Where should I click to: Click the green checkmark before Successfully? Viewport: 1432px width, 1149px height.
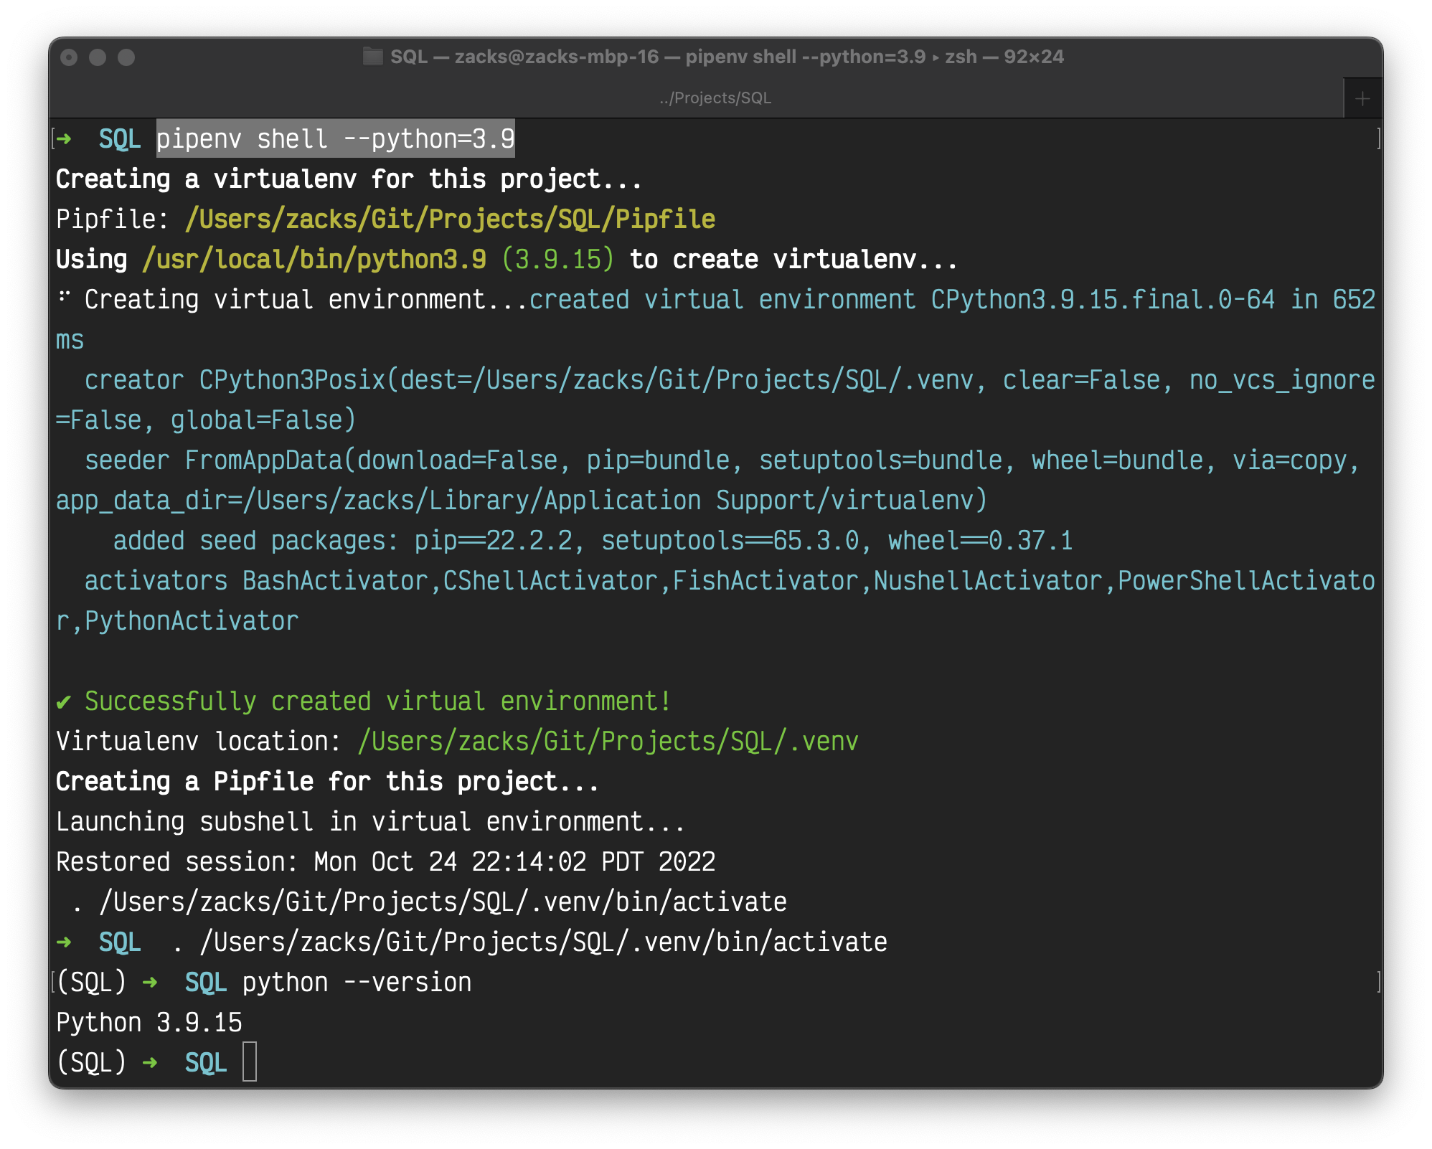(x=64, y=702)
